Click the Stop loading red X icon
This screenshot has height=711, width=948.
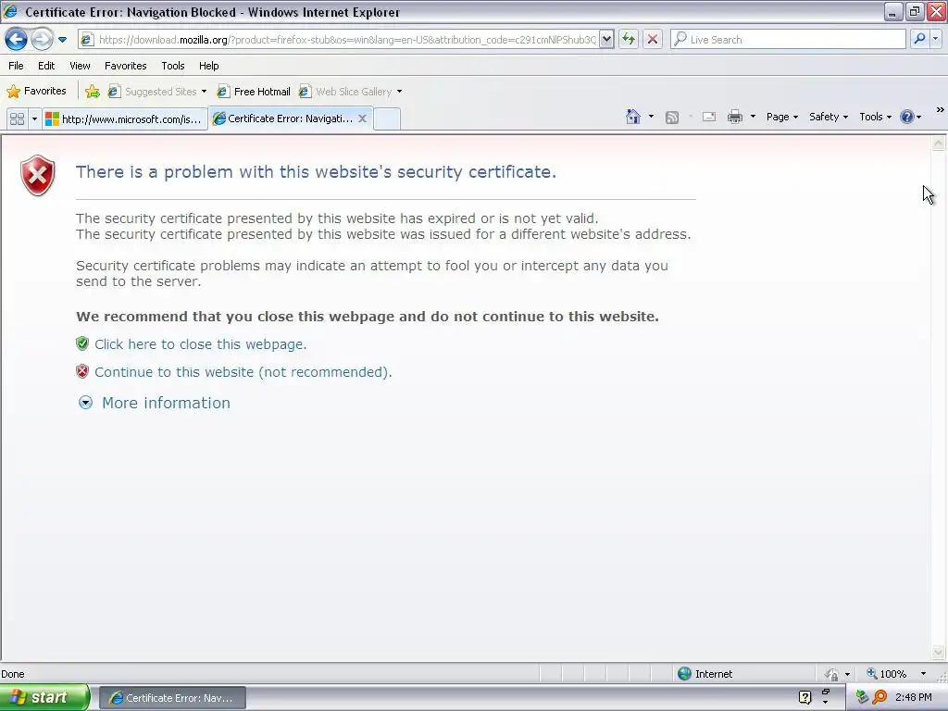653,40
